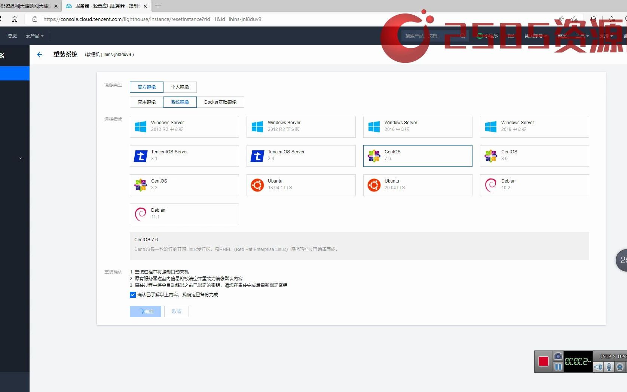Expand the sidebar chevron section
This screenshot has width=627, height=392.
[x=21, y=158]
